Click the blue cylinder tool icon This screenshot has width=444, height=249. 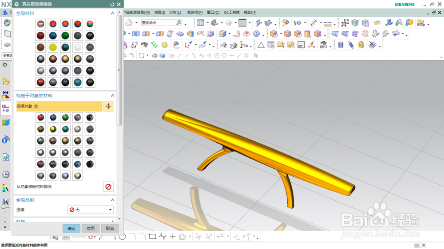341,45
